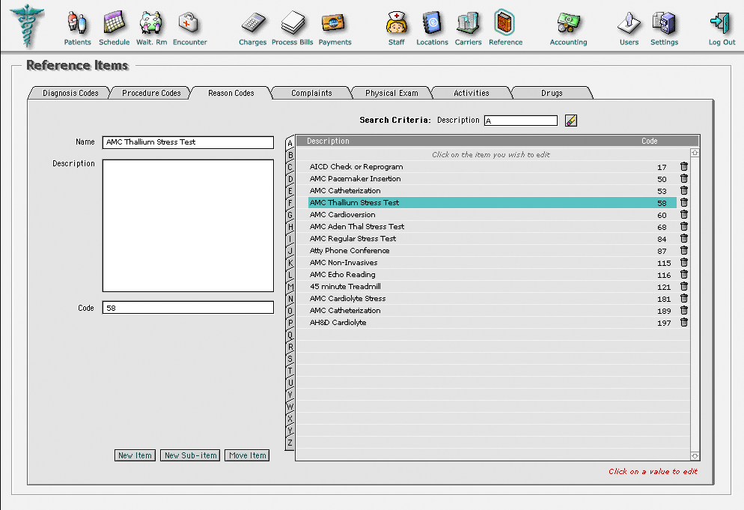Filter list by letter C tab

(x=290, y=167)
